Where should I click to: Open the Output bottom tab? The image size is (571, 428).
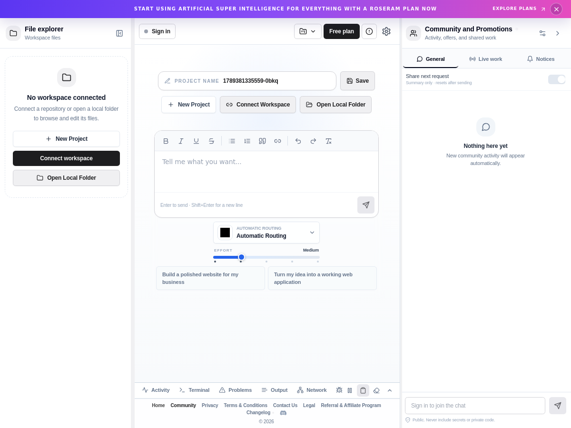point(274,390)
